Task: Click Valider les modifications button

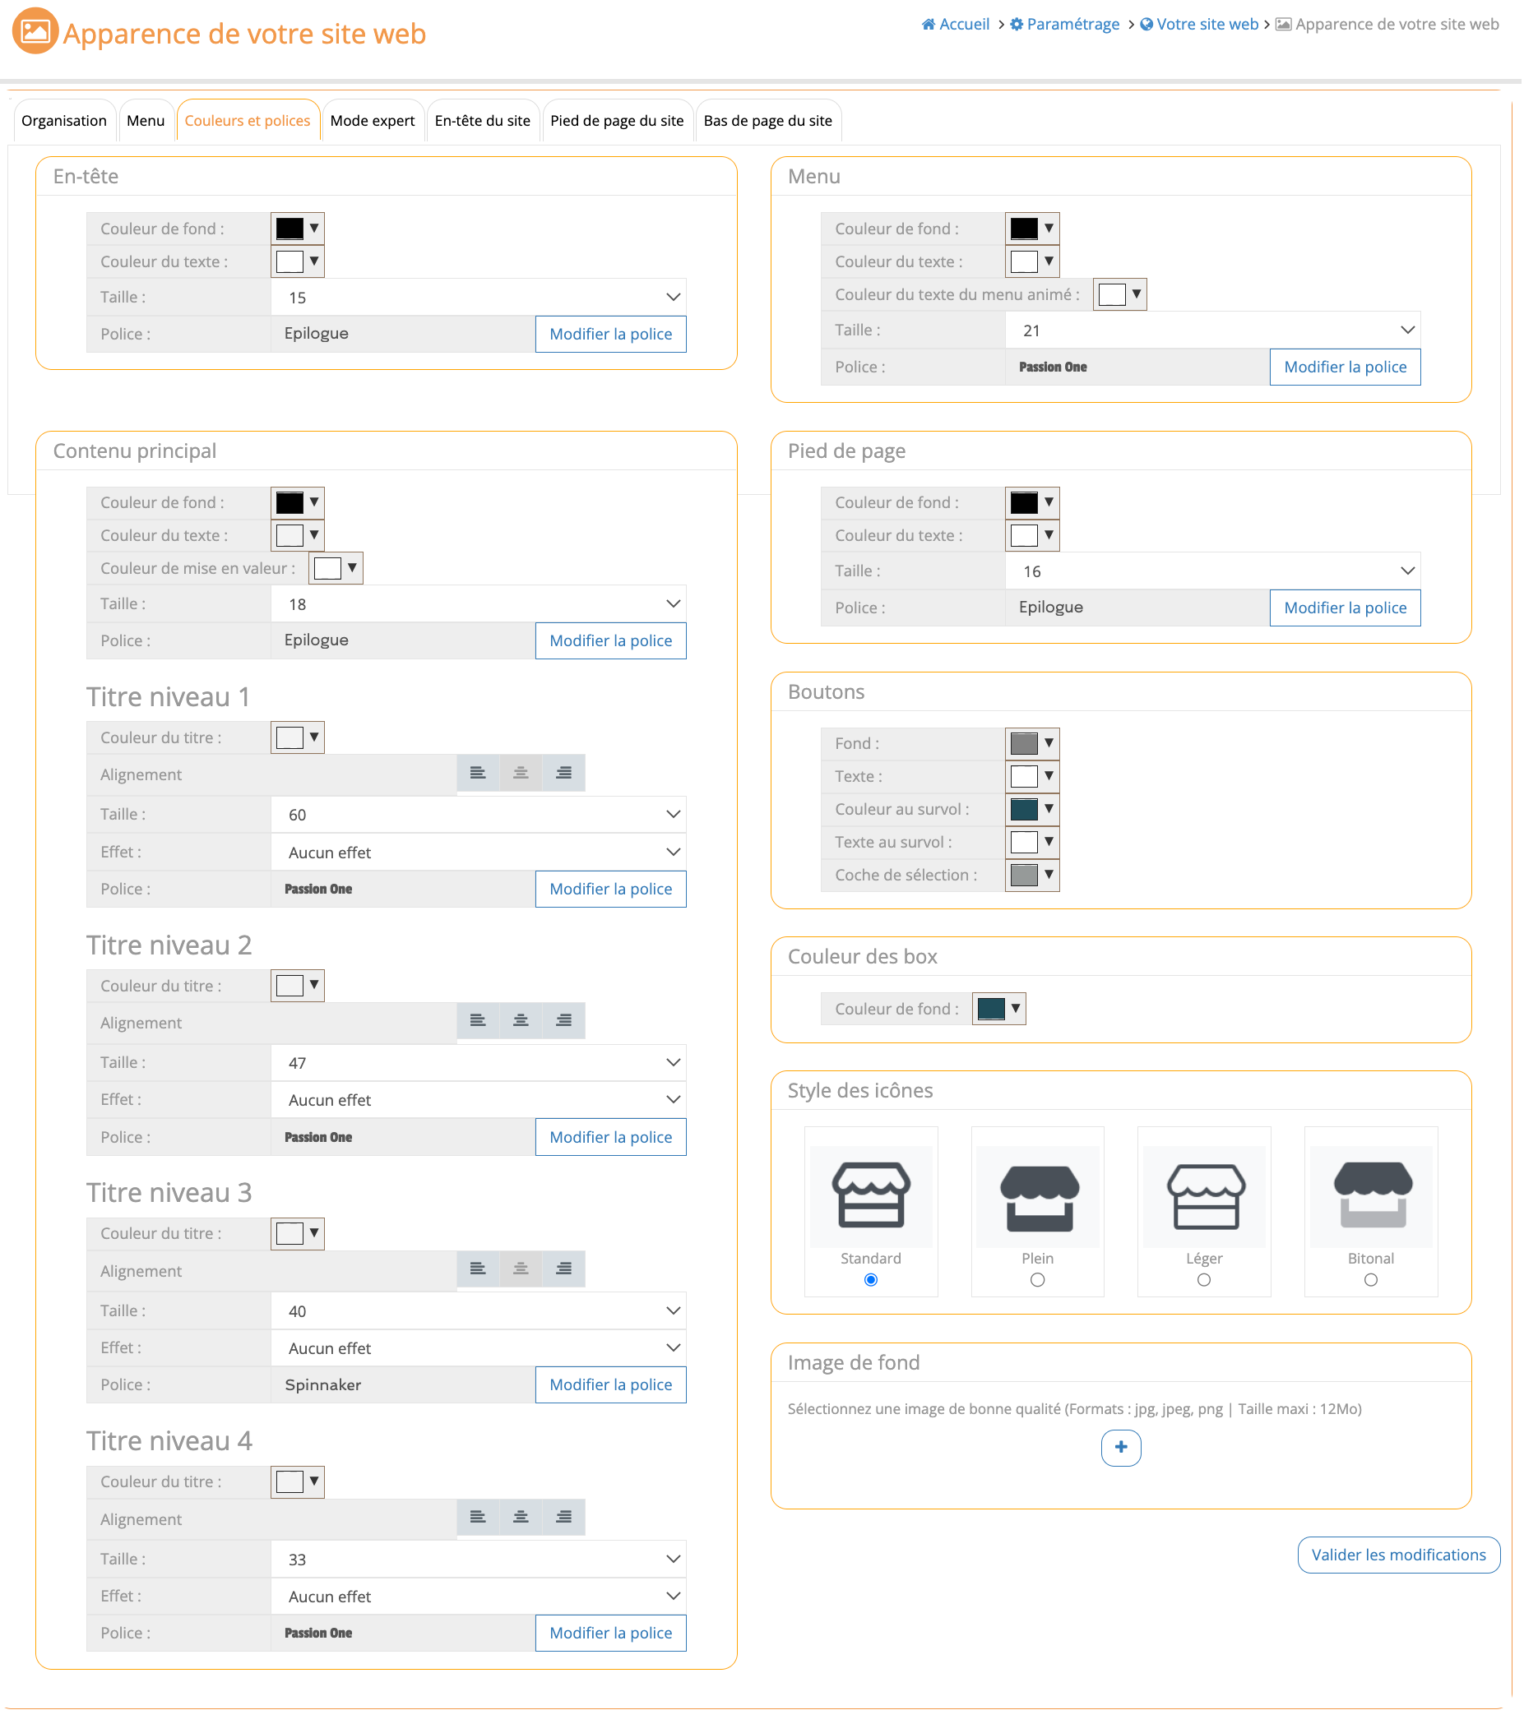Action: click(1400, 1557)
